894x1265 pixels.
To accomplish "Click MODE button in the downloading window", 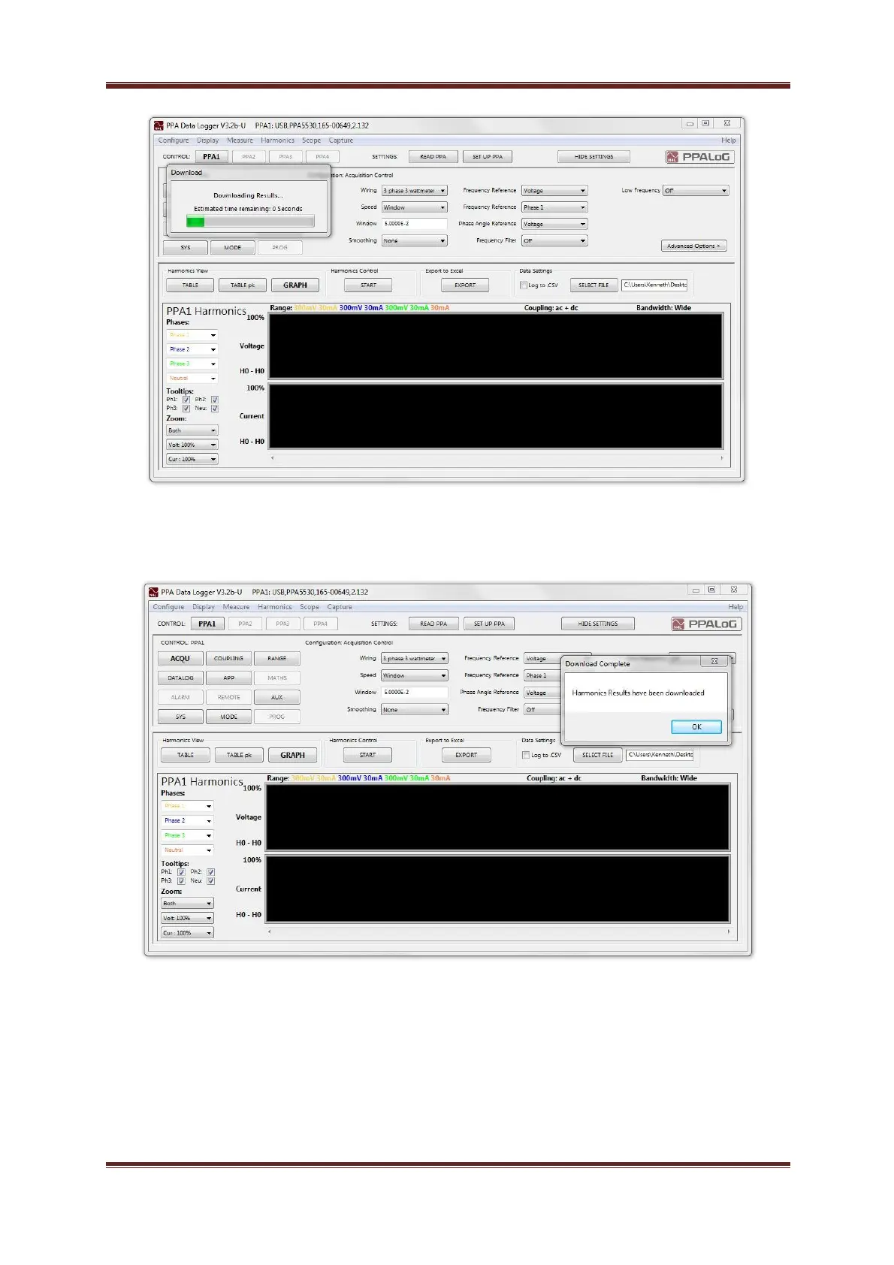I will pyautogui.click(x=233, y=247).
